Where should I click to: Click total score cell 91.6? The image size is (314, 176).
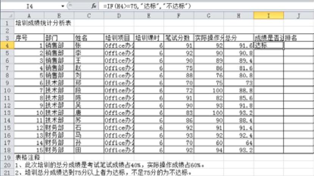pos(239,46)
